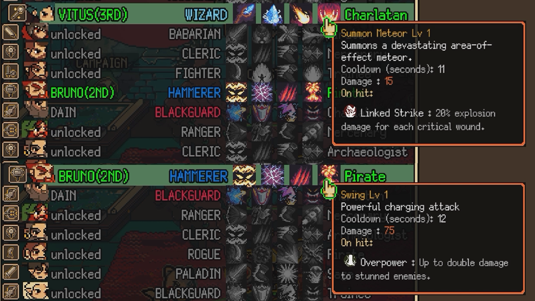This screenshot has width=535, height=301.
Task: Click Vitus's fireball skill icon
Action: [x=300, y=13]
